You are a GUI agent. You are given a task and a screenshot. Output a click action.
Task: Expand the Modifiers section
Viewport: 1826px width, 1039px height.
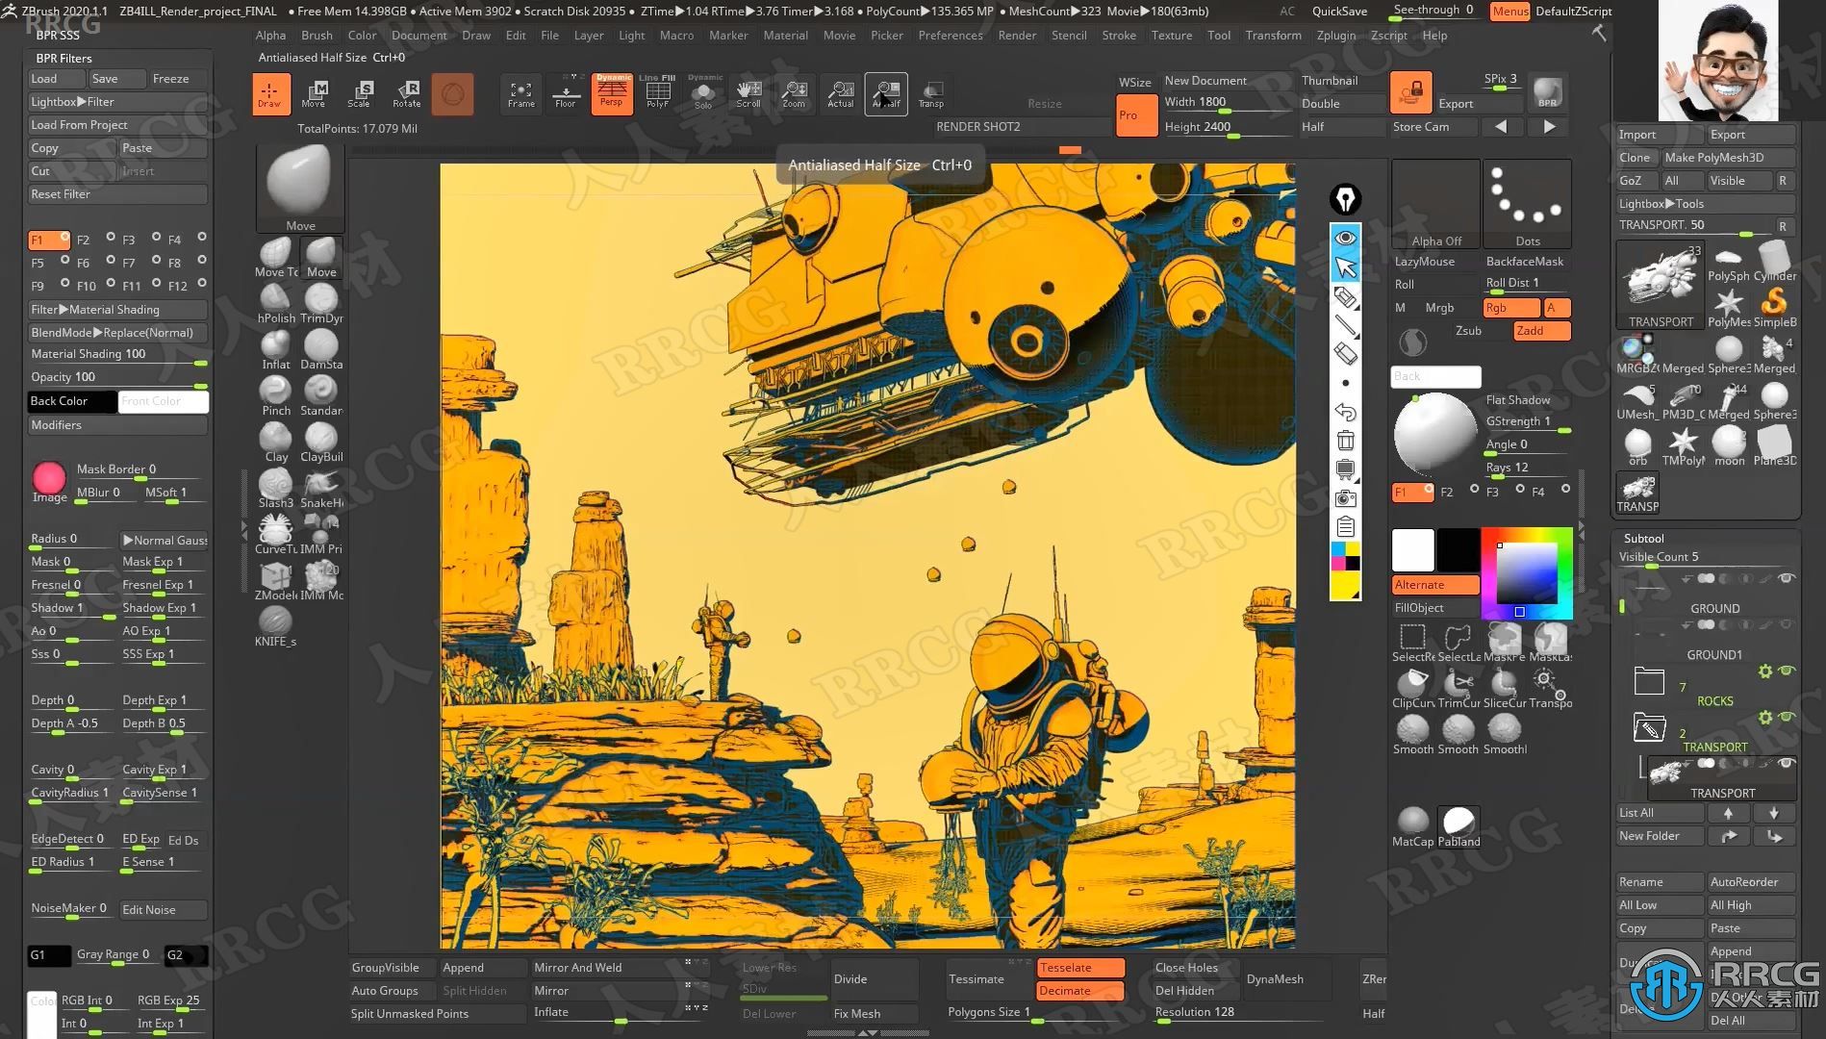(117, 425)
